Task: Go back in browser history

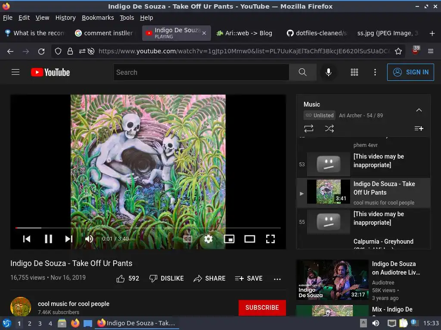Action: coord(10,52)
